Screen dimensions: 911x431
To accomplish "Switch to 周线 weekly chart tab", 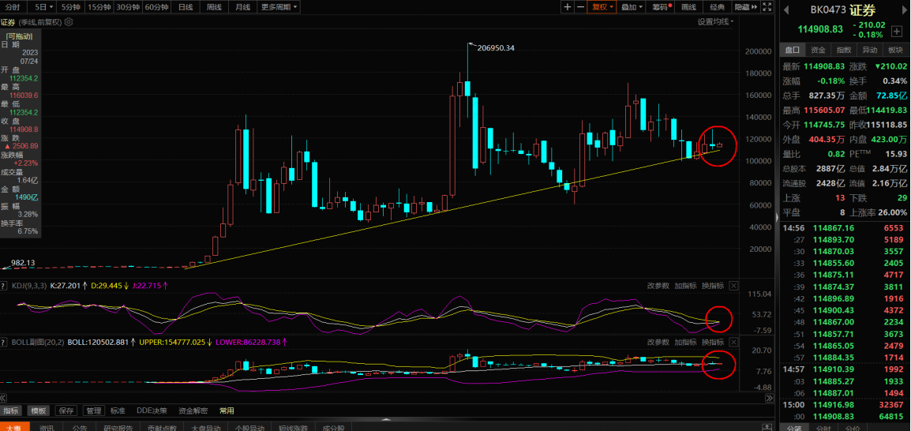I will [214, 7].
